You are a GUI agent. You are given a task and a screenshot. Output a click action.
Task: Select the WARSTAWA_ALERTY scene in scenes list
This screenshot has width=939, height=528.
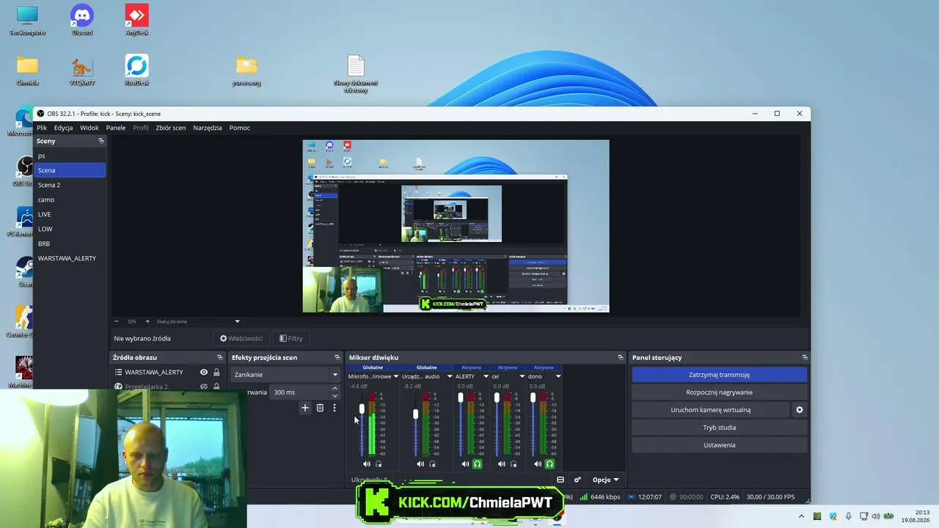(70, 258)
